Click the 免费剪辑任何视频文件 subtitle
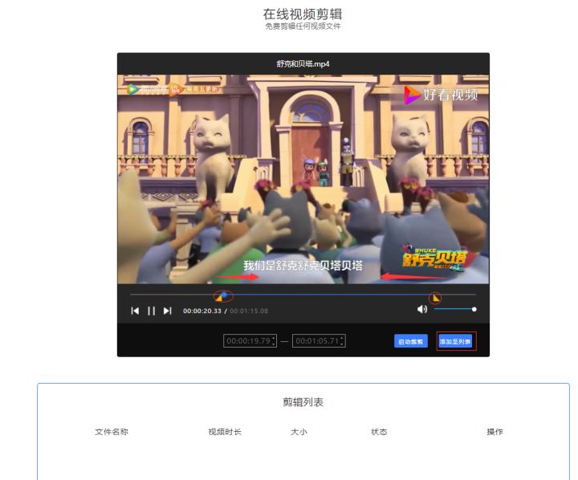The image size is (578, 480). (303, 26)
